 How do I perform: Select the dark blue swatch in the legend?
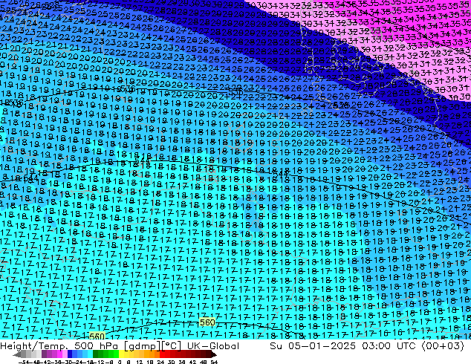pyautogui.click(x=70, y=354)
